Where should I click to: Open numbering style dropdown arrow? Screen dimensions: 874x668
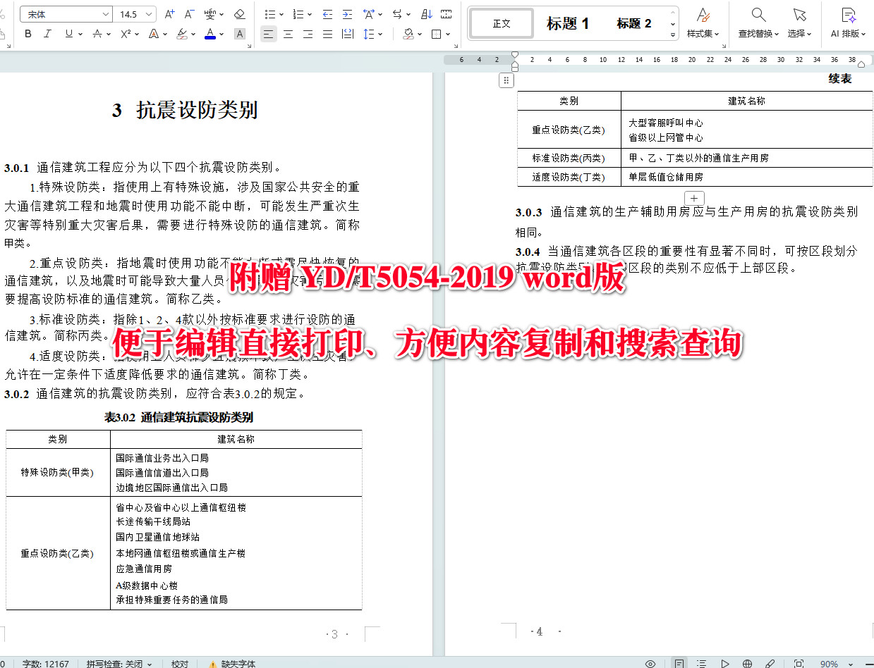pyautogui.click(x=310, y=14)
